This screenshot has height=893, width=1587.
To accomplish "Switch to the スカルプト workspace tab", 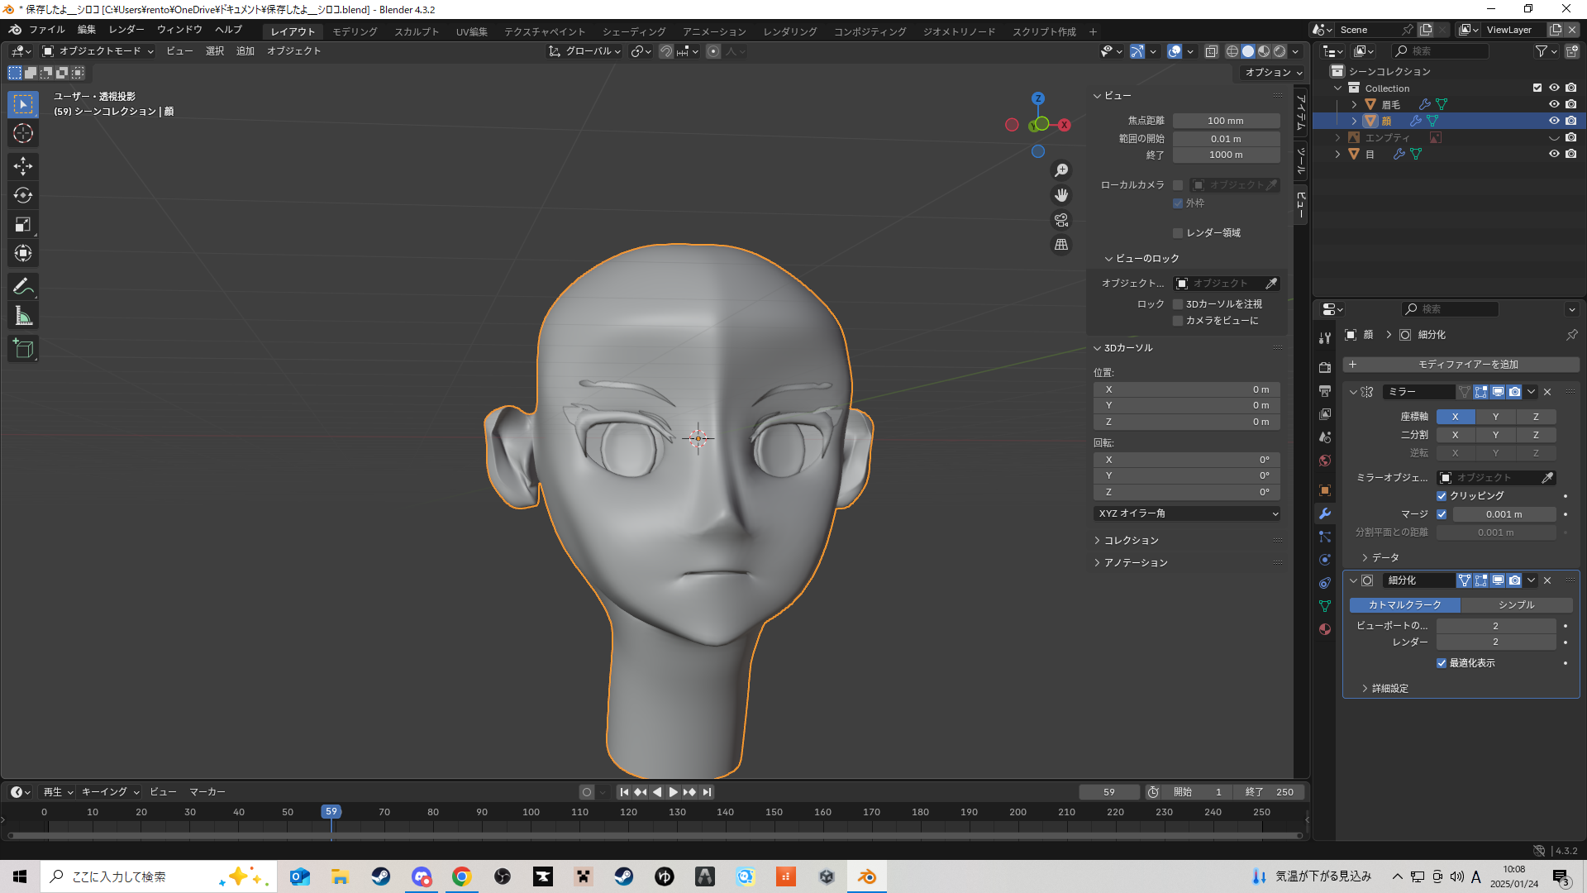I will pyautogui.click(x=417, y=31).
